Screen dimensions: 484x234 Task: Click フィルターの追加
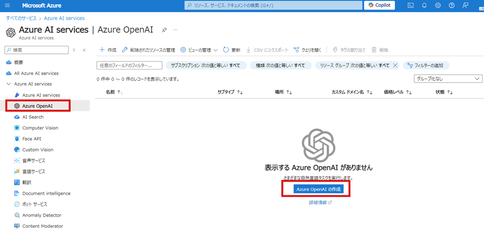[x=426, y=65]
